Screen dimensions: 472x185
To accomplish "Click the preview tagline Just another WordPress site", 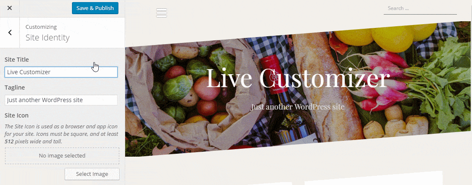I will click(298, 107).
